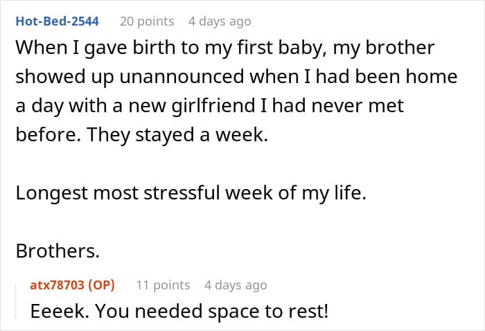485x331 pixels.
Task: Click the word "girlfriend" in the comment
Action: point(213,106)
